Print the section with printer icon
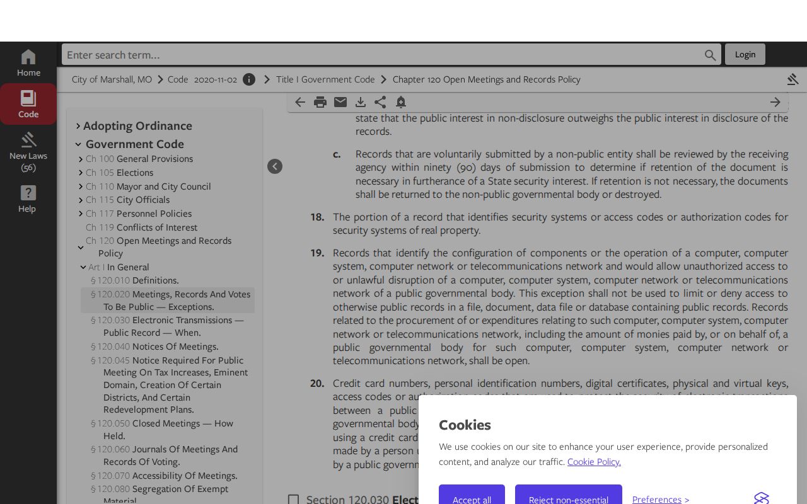This screenshot has width=807, height=504. click(320, 102)
